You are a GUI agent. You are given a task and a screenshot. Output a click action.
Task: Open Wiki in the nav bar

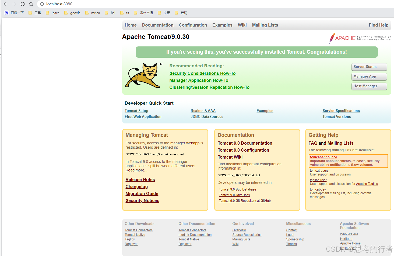pos(242,25)
